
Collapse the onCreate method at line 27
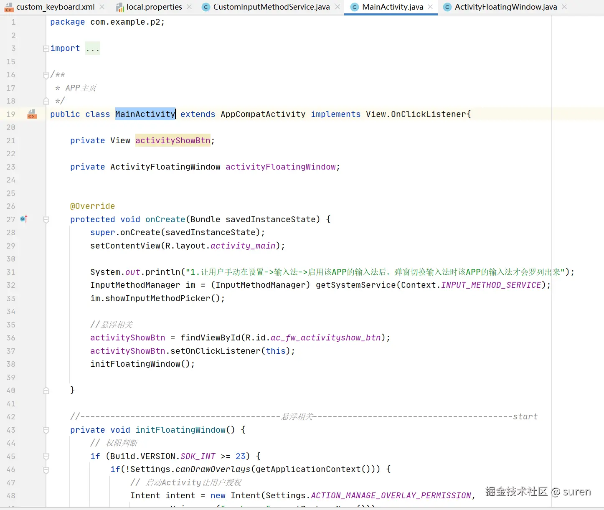(46, 220)
